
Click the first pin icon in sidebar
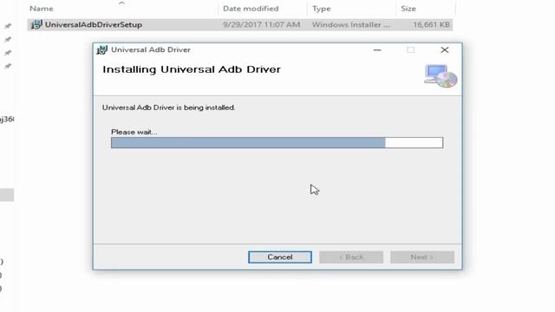8,26
